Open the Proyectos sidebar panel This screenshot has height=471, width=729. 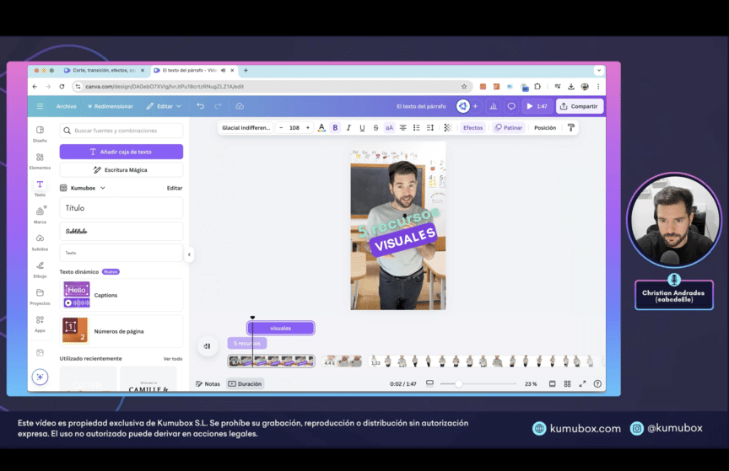click(x=40, y=297)
